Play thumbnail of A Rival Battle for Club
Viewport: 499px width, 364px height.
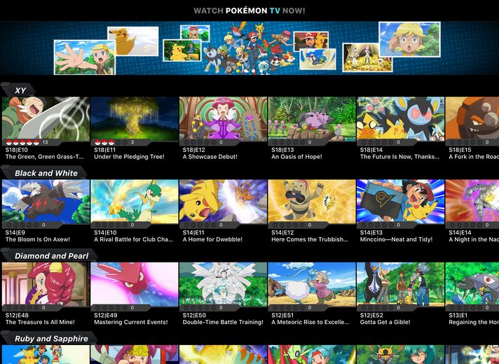135,202
